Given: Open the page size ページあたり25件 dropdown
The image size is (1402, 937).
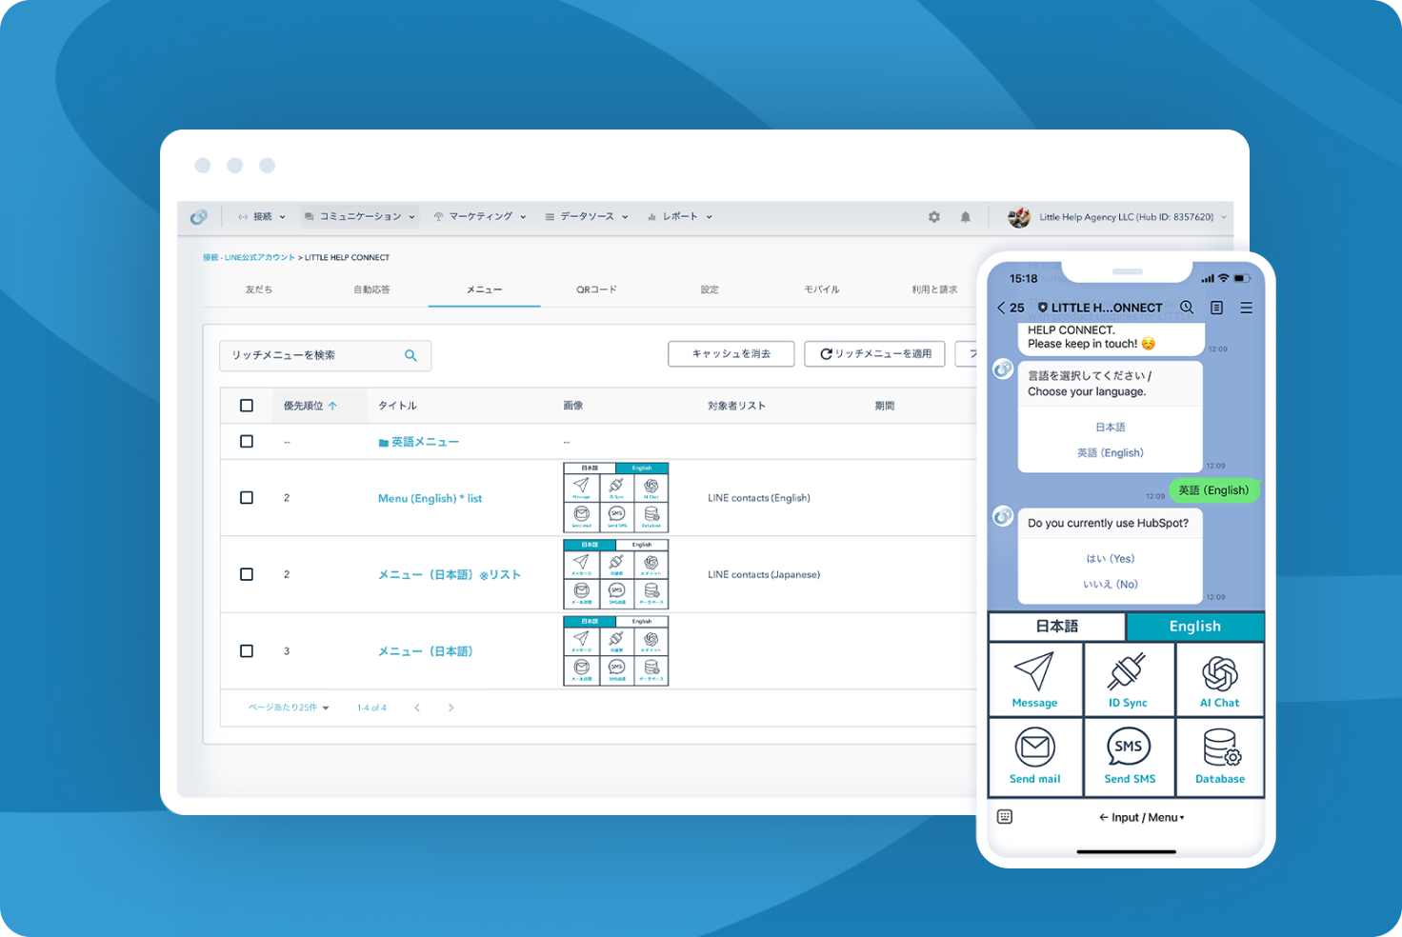Looking at the screenshot, I should coord(289,708).
